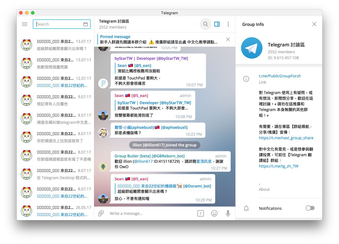Open the search result dated 26.05.17
339x244 pixels.
55,211
